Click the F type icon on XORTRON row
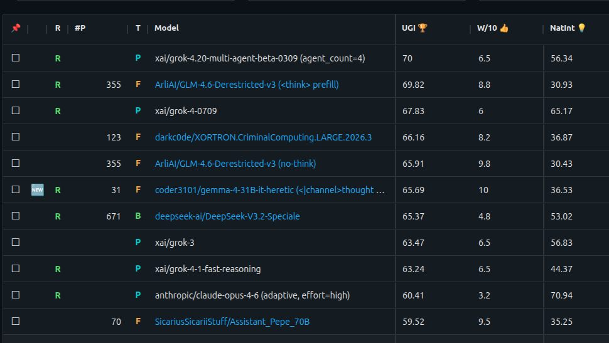This screenshot has width=609, height=343. click(138, 137)
